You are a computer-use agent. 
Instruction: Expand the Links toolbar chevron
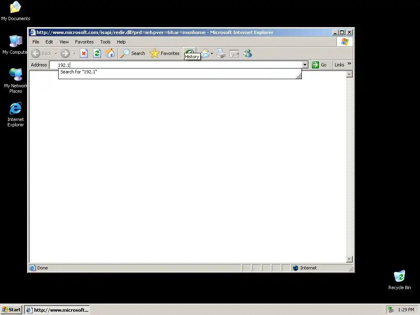click(x=349, y=64)
